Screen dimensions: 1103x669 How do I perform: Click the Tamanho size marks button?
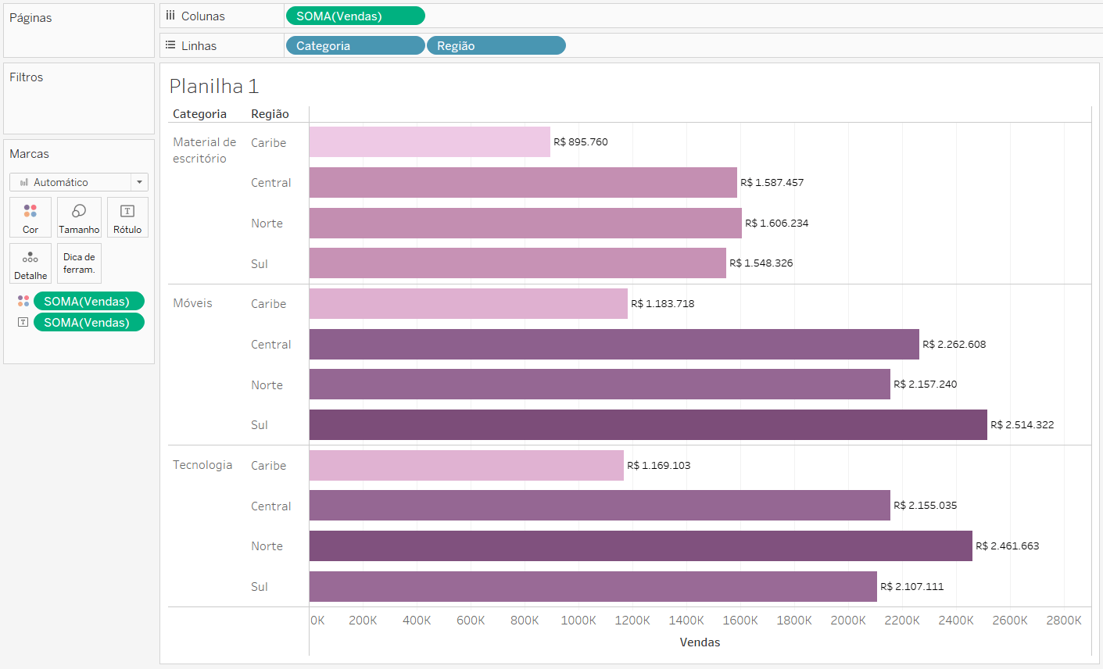tap(79, 217)
